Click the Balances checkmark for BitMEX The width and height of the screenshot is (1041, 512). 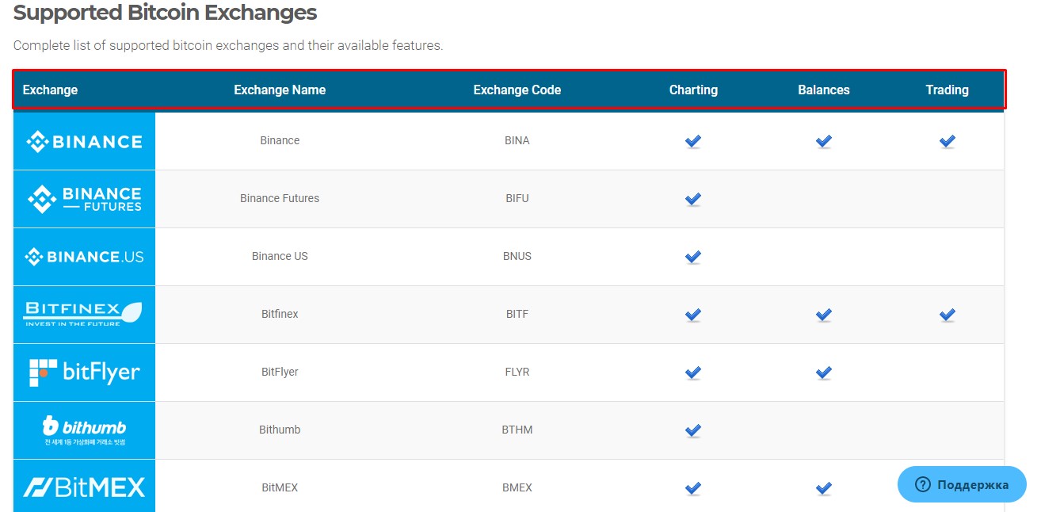tap(824, 488)
